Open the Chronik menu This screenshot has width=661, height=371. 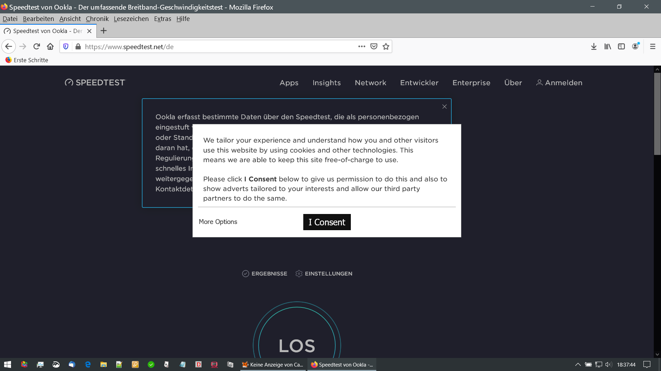pos(97,19)
